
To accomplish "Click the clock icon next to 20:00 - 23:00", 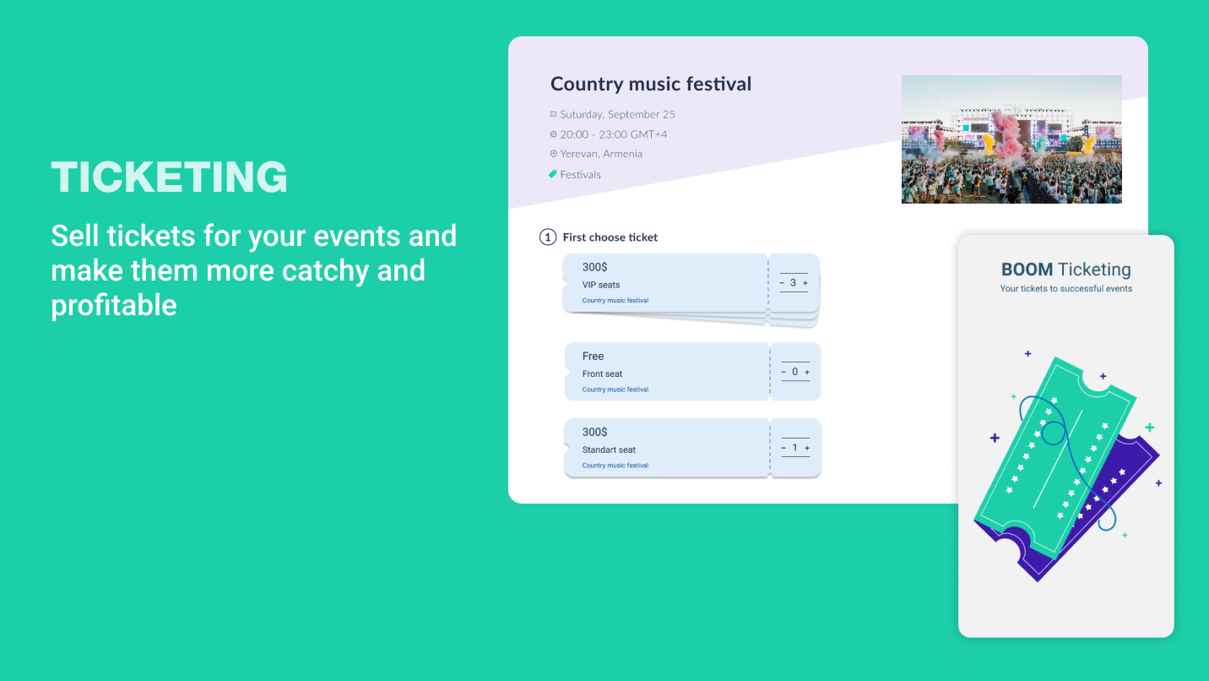I will point(554,134).
